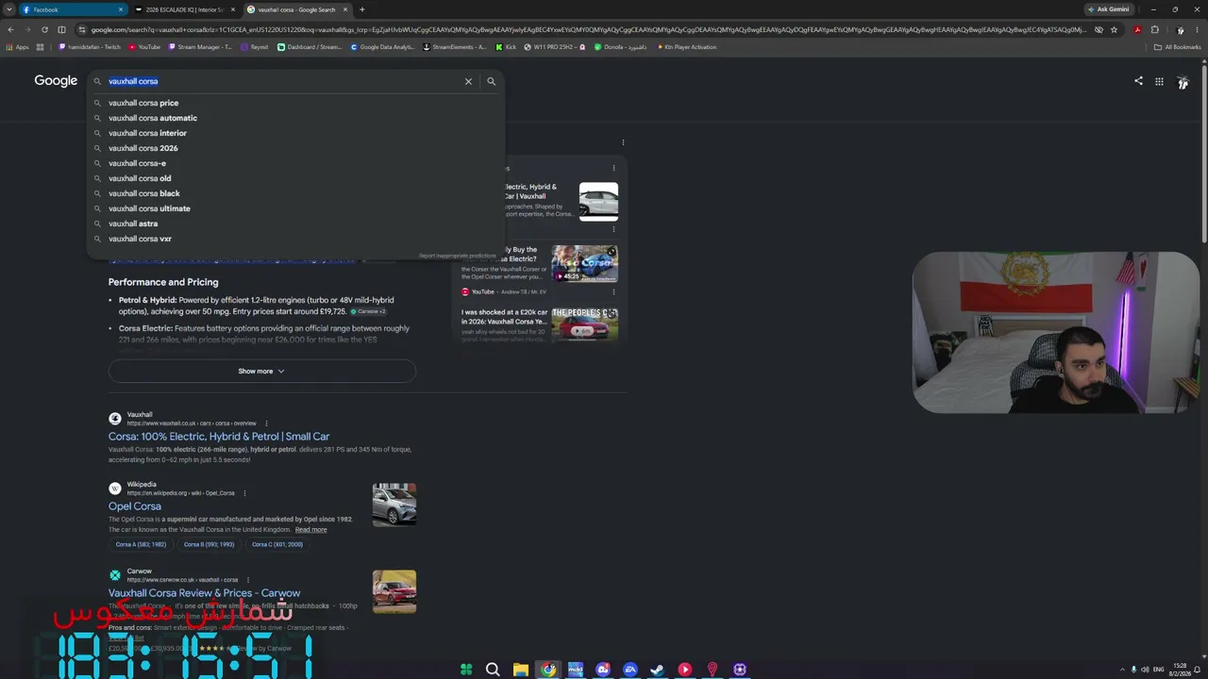Click the share icon near Google apps

tap(1138, 81)
